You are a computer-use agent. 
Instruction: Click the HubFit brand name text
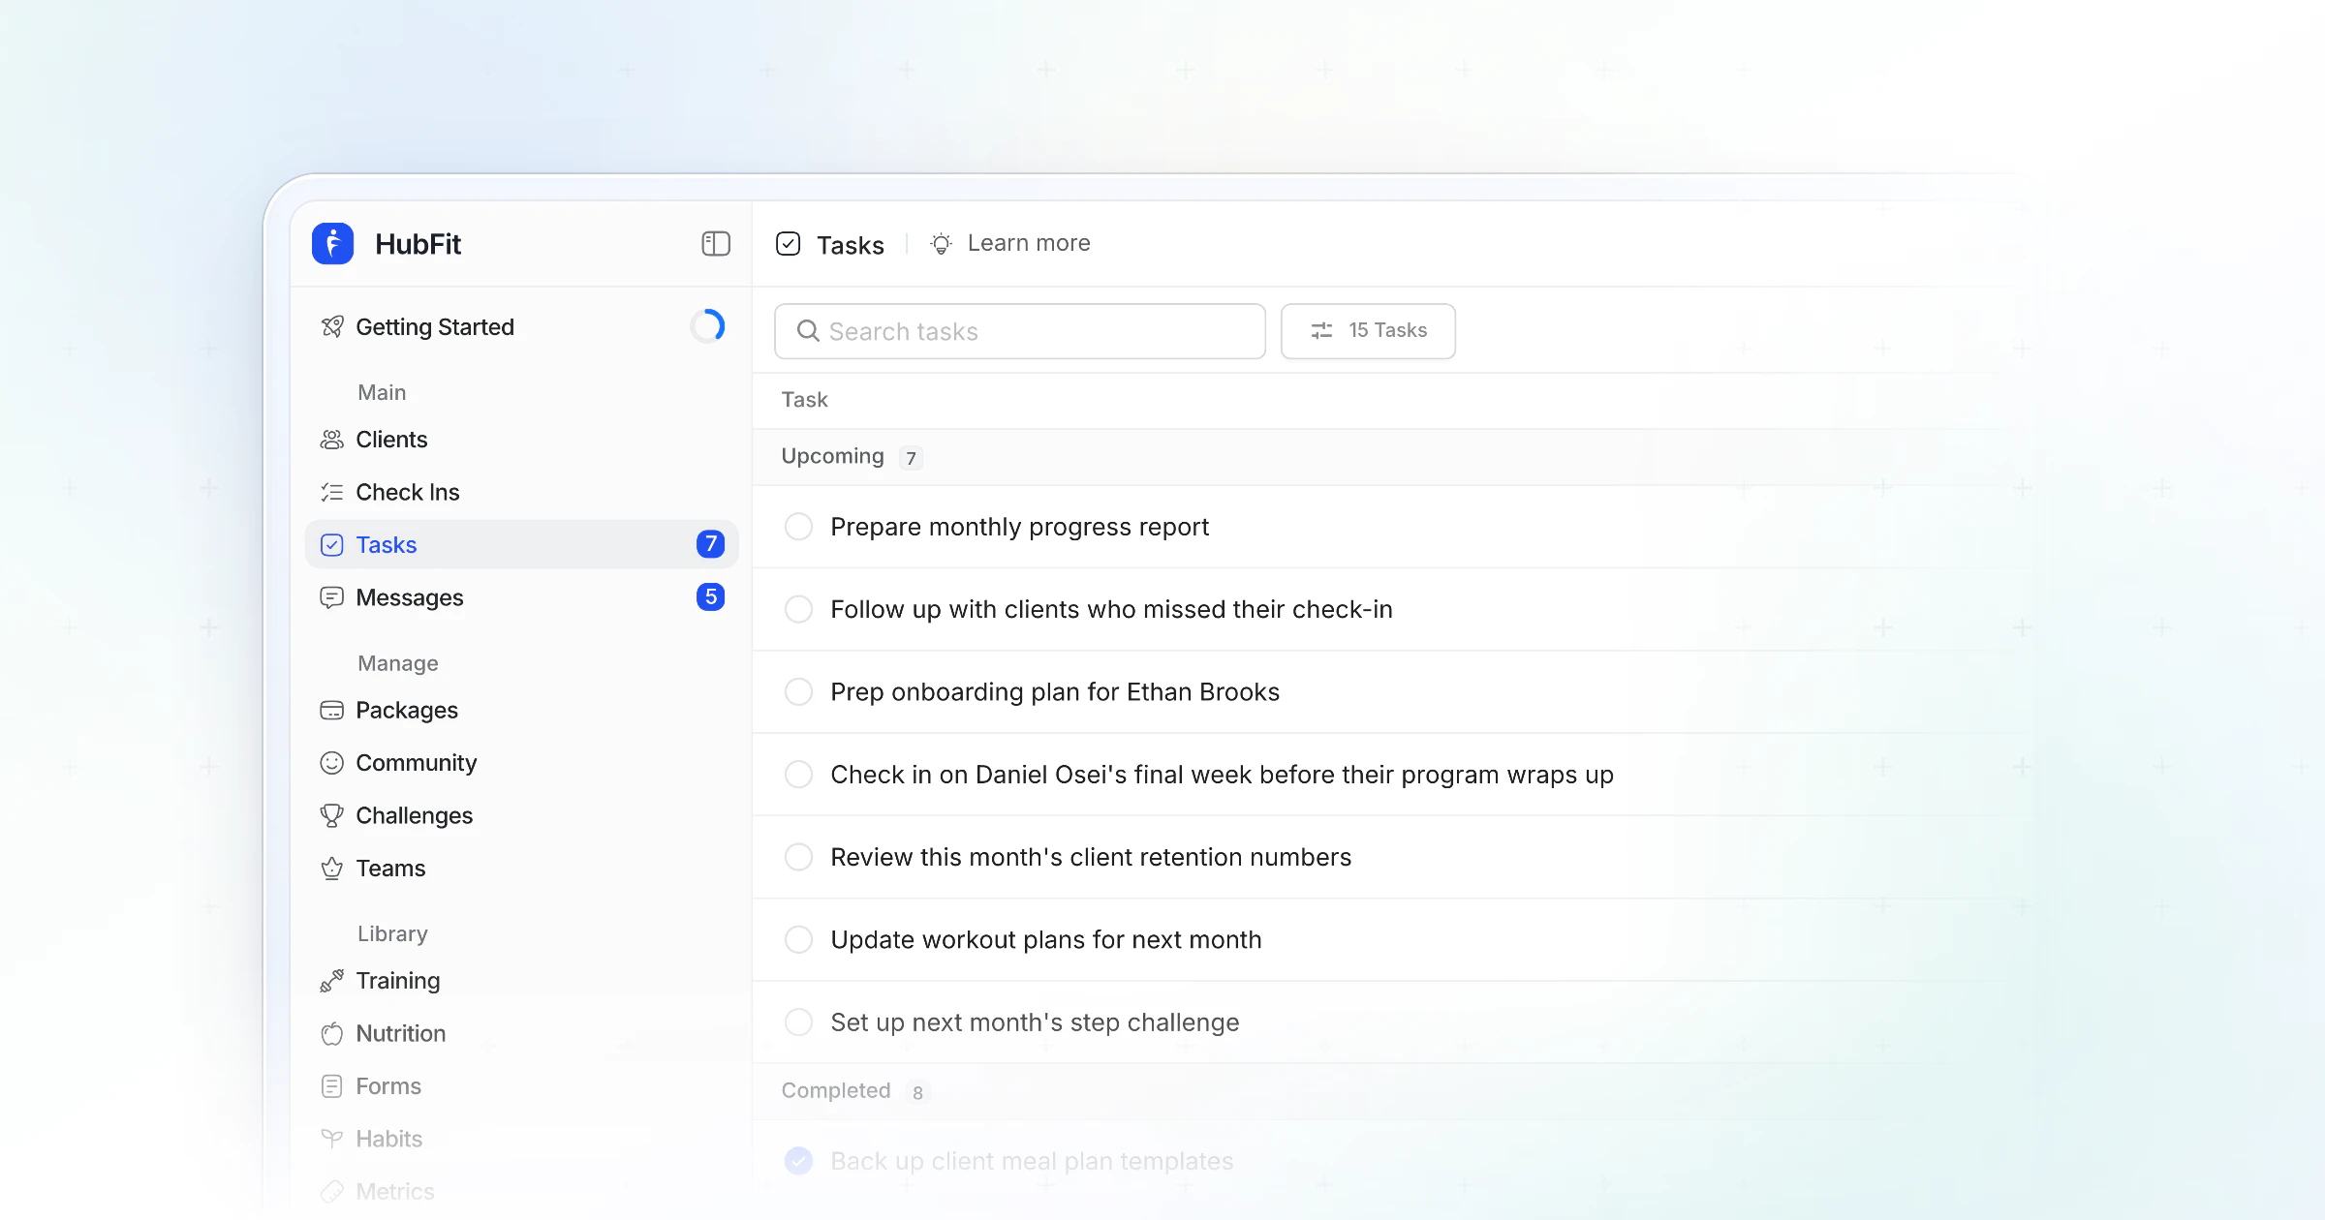point(418,244)
